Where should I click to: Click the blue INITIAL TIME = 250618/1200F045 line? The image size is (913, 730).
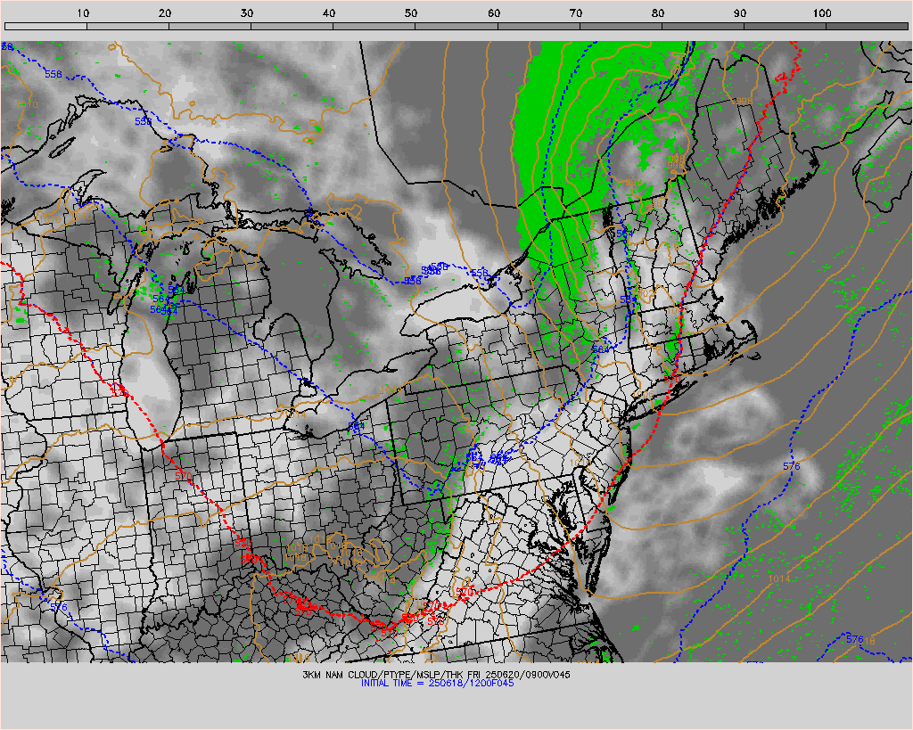point(437,684)
